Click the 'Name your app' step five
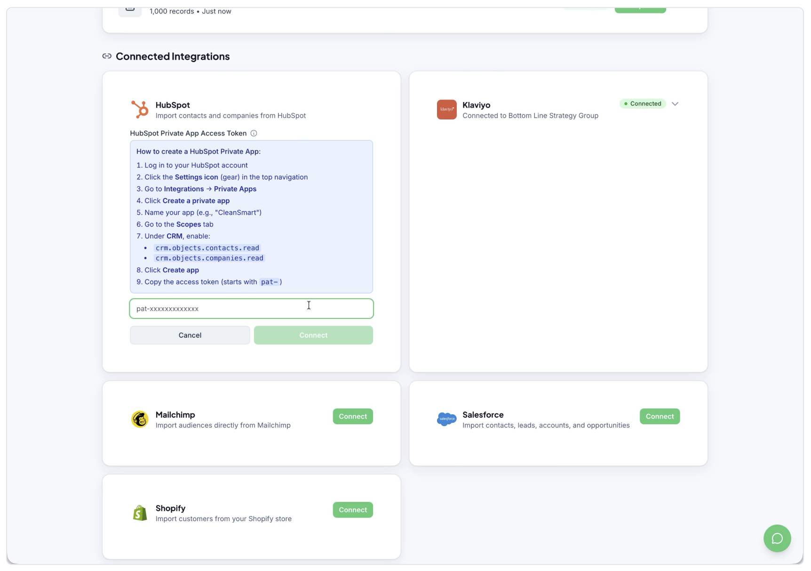Screen dimensions: 811x571 (199, 213)
